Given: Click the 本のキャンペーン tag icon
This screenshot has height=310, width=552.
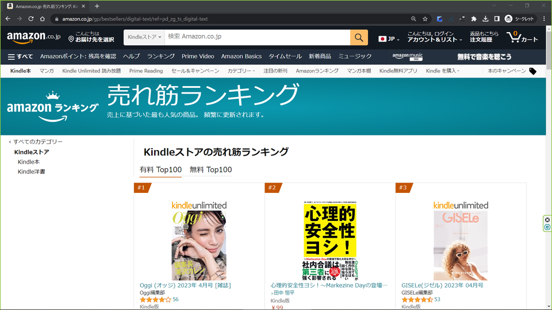Looking at the screenshot, I should coord(533,71).
